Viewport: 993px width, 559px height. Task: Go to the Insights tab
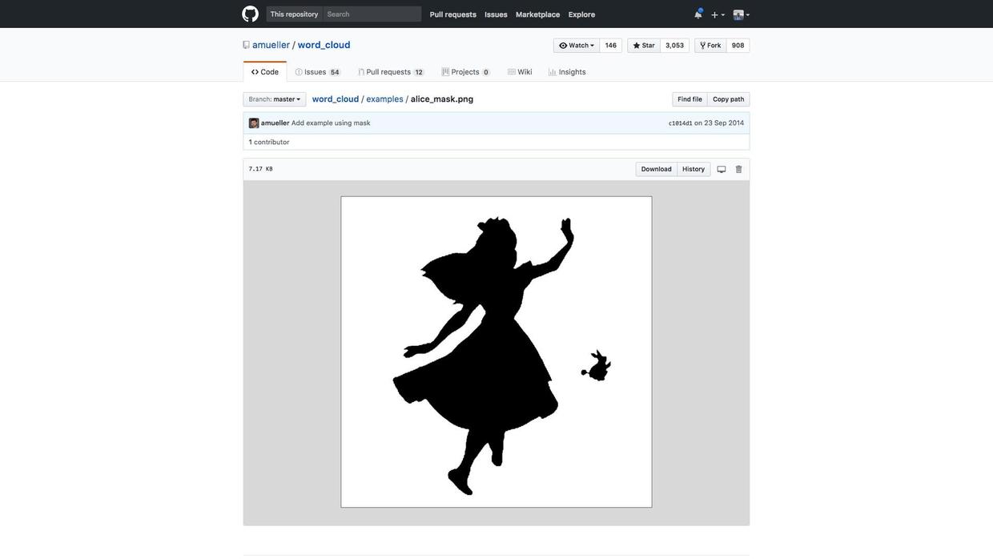pos(567,72)
